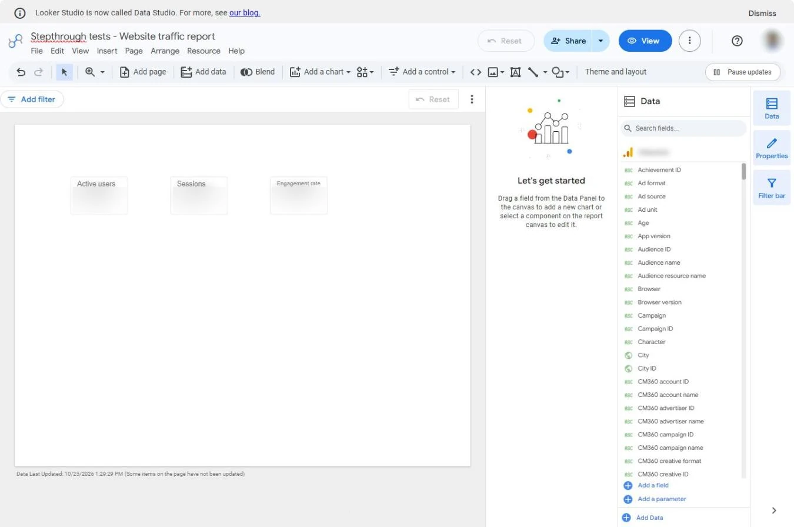Select the shape tool
Image resolution: width=794 pixels, height=527 pixels.
(x=558, y=72)
